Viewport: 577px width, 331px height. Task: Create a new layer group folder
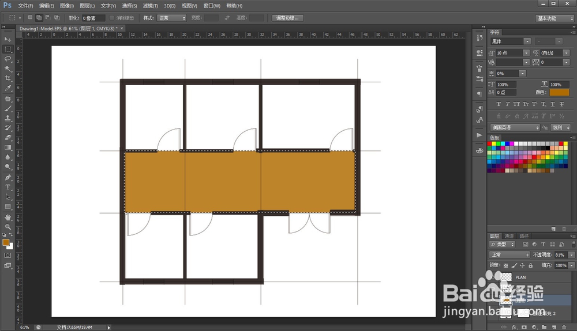[x=544, y=327]
